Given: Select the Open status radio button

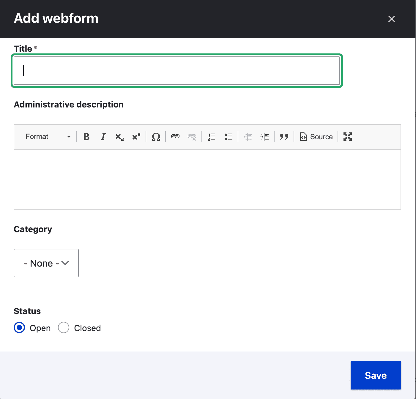Looking at the screenshot, I should coord(19,328).
